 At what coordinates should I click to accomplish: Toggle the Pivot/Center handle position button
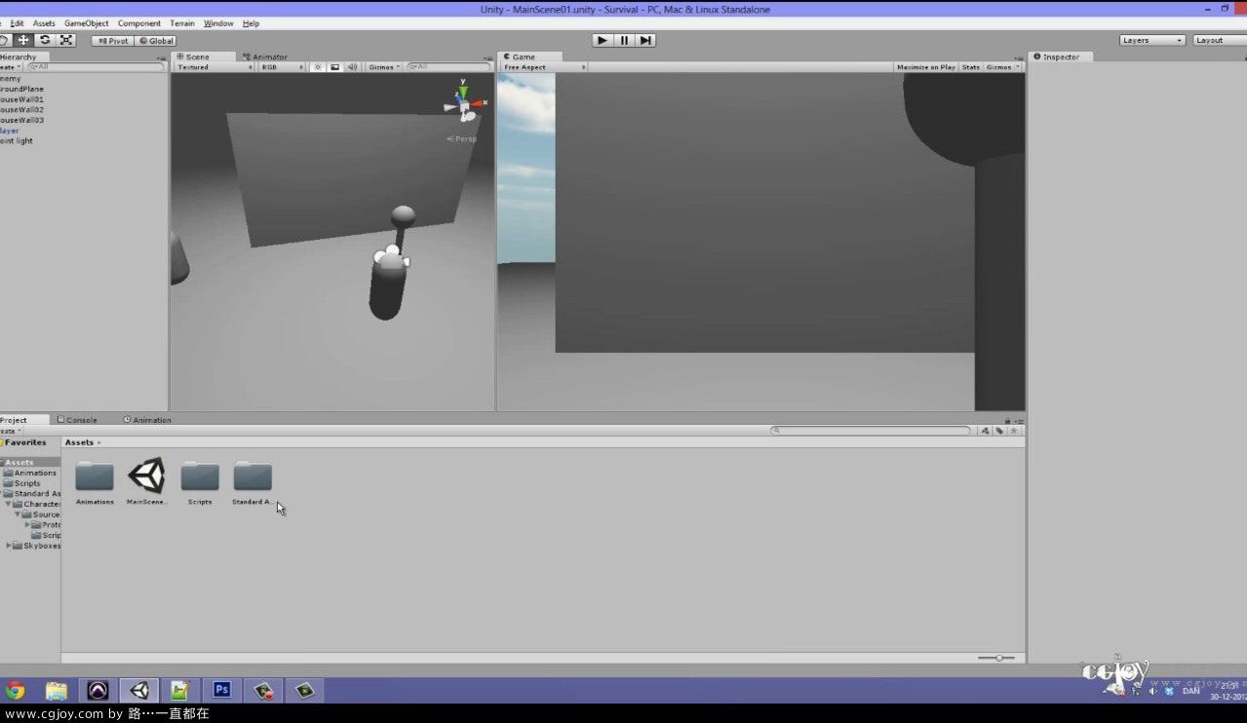coord(112,41)
